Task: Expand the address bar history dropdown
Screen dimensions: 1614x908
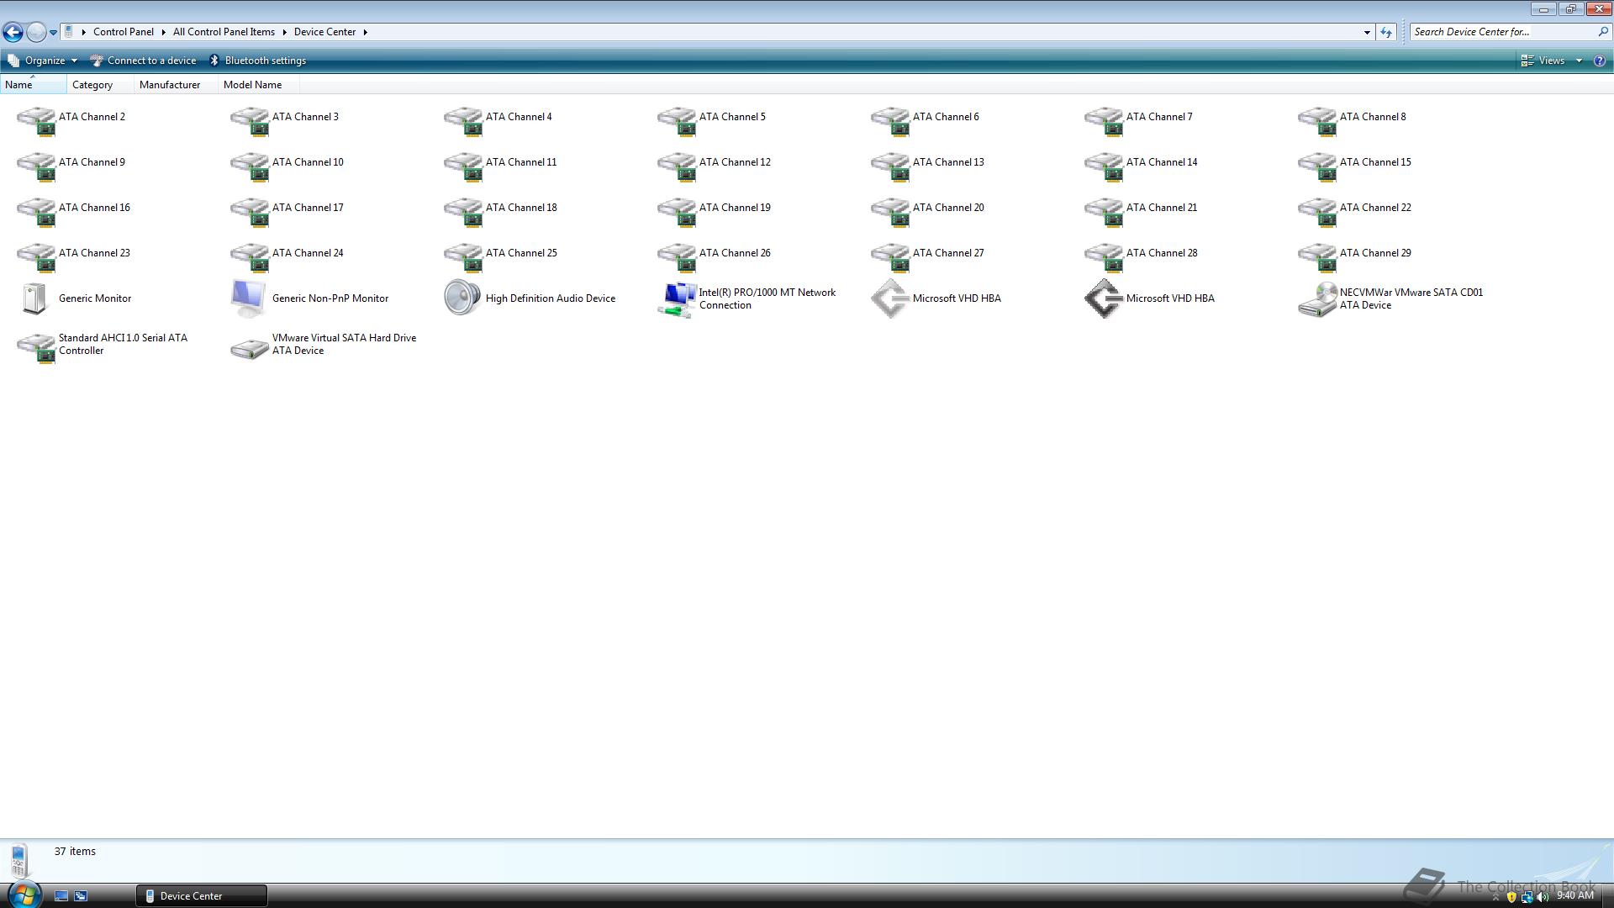Action: pos(1367,32)
